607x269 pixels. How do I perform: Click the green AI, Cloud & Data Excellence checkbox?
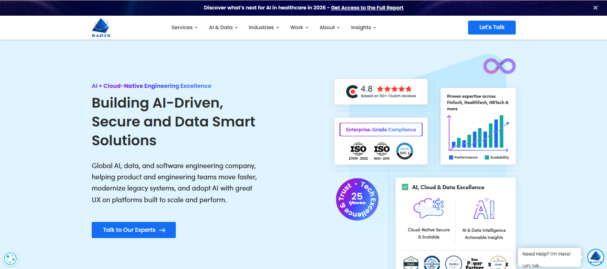(405, 187)
